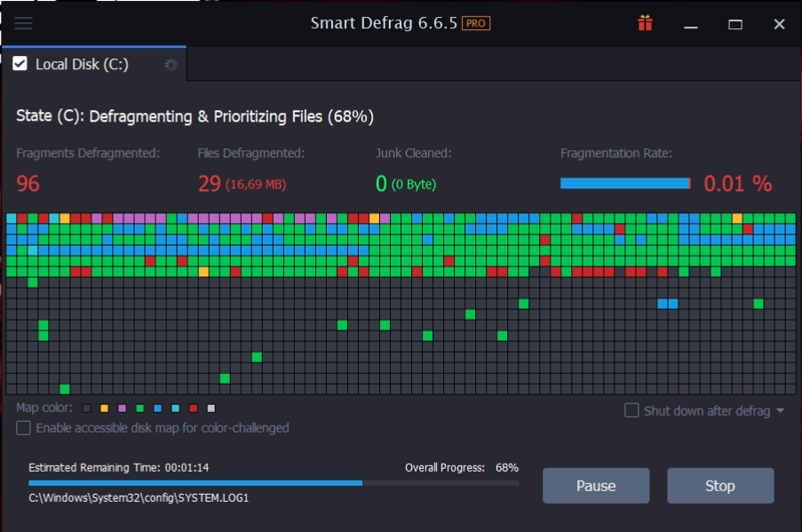Click the pair of blue blocks in dark map area

click(x=668, y=304)
